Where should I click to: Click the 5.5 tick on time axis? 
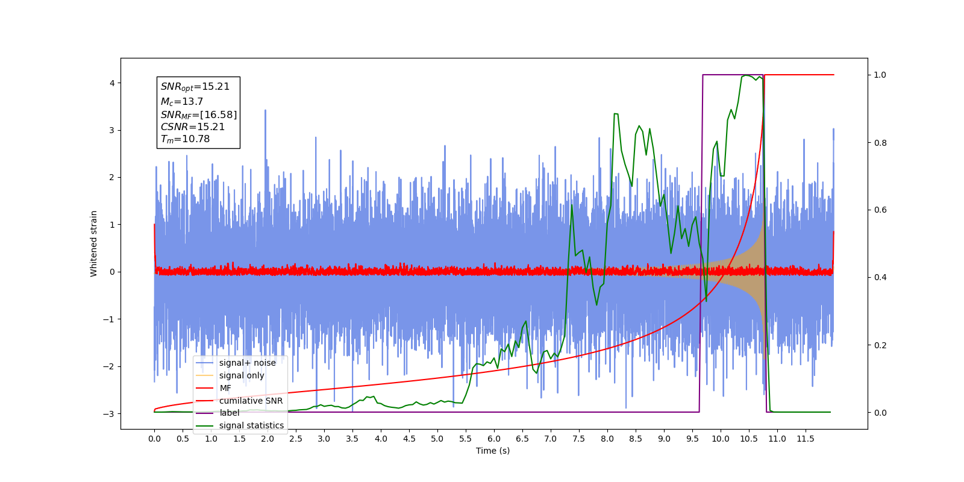(466, 439)
